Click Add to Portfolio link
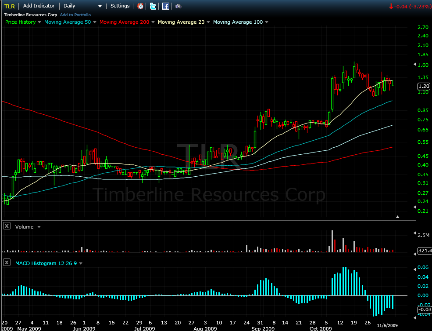The image size is (432, 331). [x=75, y=15]
